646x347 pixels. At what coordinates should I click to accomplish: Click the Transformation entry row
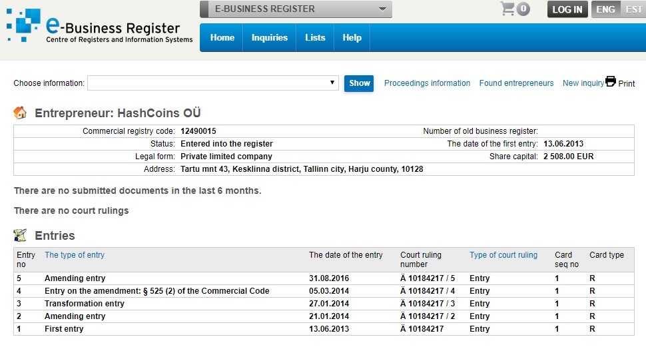click(85, 303)
